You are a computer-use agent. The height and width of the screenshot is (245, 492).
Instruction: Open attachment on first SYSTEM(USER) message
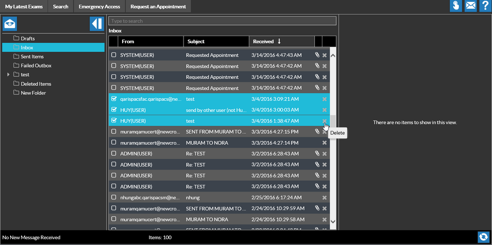317,55
